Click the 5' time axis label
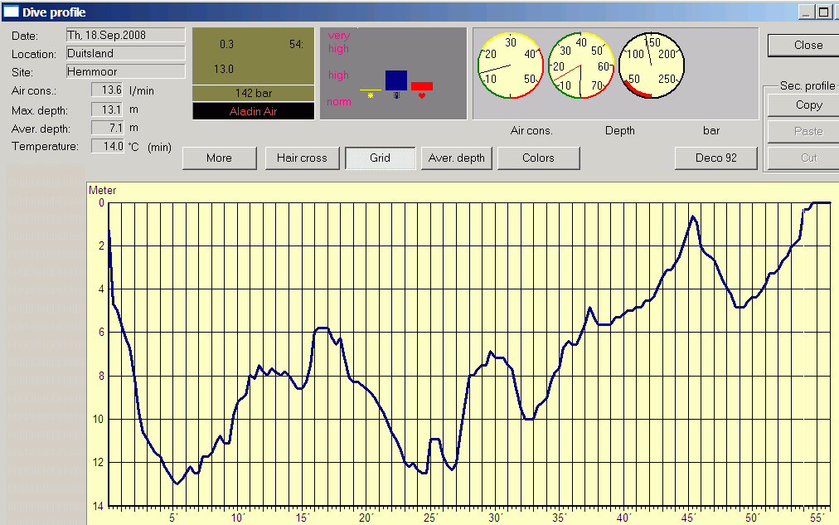 click(172, 518)
